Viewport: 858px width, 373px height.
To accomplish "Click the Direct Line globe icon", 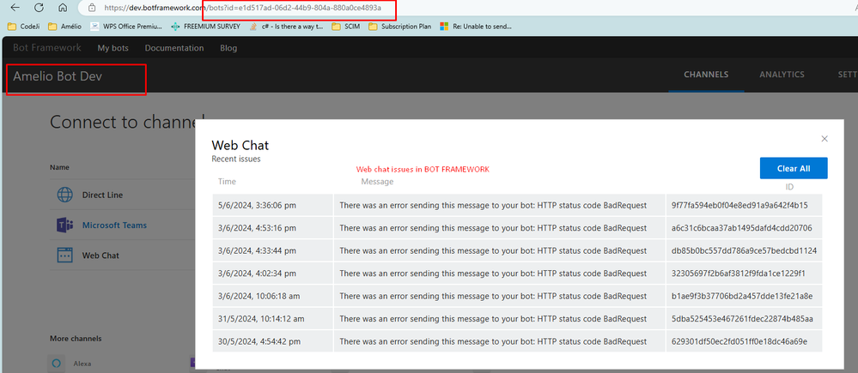I will pyautogui.click(x=65, y=195).
